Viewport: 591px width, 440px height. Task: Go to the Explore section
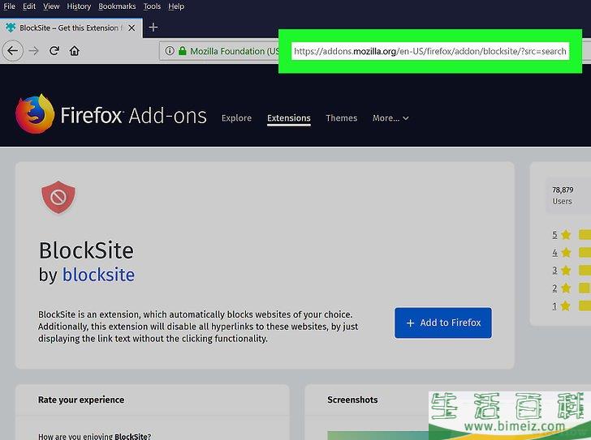(x=236, y=118)
